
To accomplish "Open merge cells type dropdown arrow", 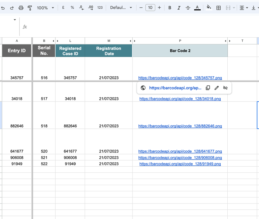I will coord(234,8).
